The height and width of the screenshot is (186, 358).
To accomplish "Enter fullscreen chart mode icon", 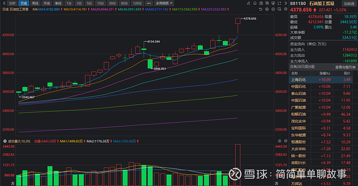I will click(x=279, y=3).
